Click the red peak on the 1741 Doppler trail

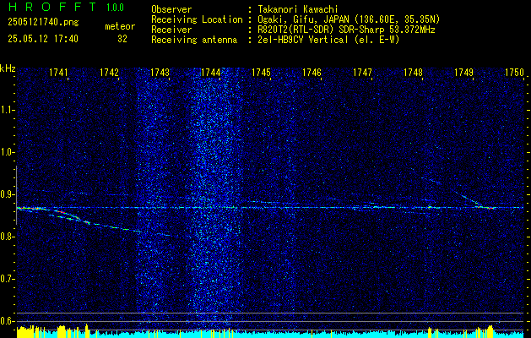click(x=60, y=212)
